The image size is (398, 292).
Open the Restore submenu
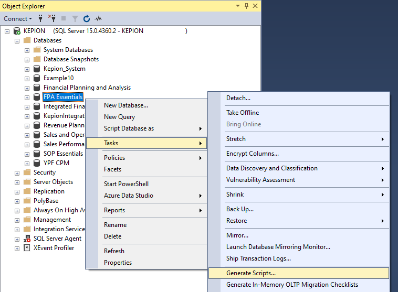coord(299,221)
